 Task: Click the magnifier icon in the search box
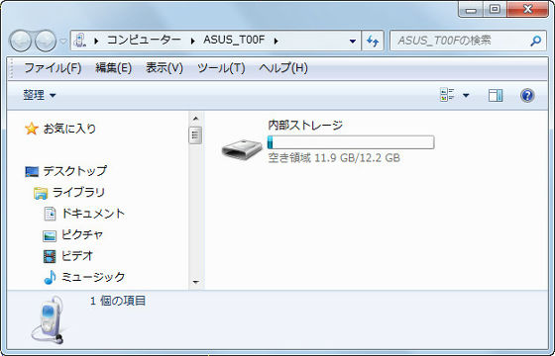[536, 41]
